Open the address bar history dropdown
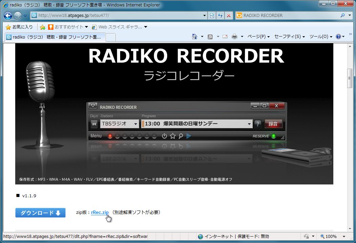Image resolution: width=356 pixels, height=243 pixels. click(x=204, y=16)
